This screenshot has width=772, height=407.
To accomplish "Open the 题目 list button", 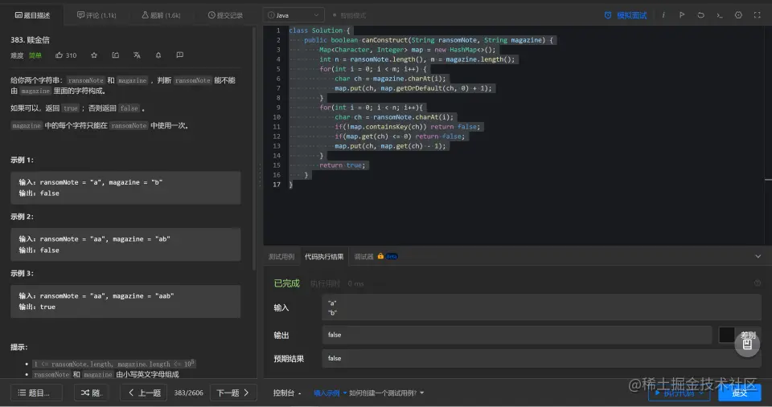I will (x=36, y=393).
